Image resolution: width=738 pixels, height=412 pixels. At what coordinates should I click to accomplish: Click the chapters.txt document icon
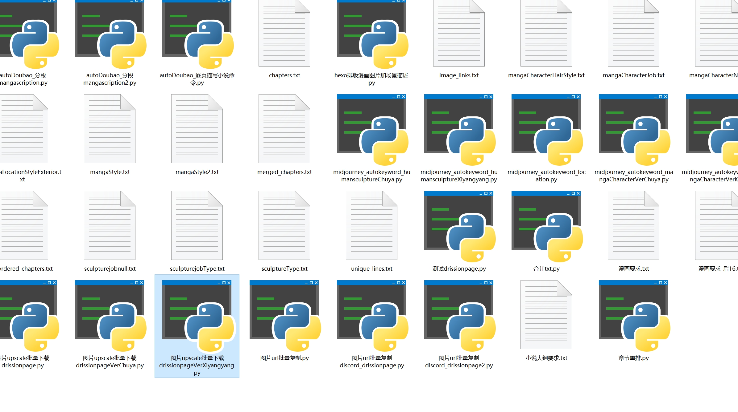point(284,33)
